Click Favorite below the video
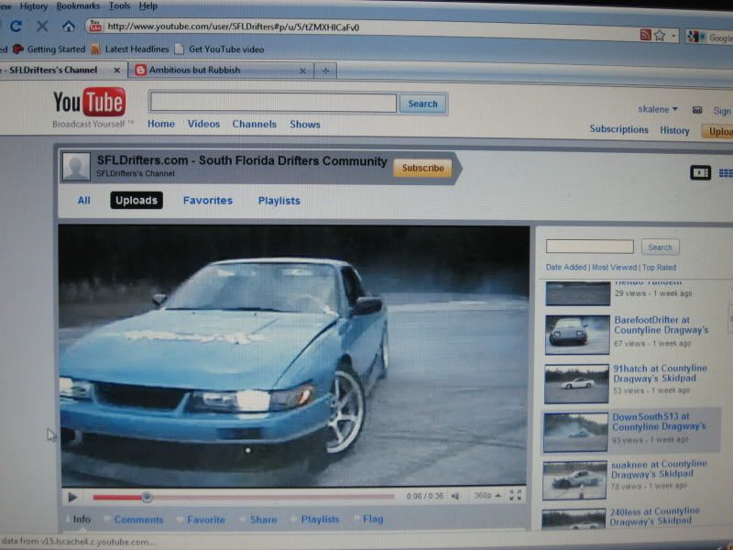Viewport: 733px width, 550px height. point(205,520)
